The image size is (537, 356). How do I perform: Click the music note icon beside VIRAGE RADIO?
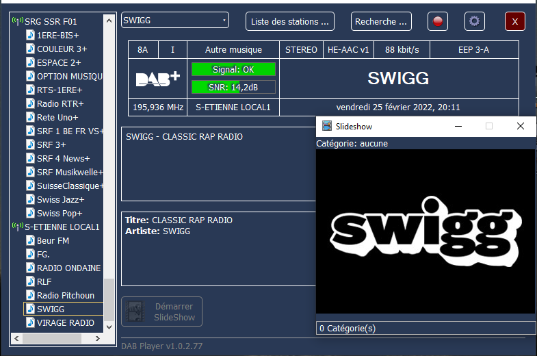click(31, 322)
